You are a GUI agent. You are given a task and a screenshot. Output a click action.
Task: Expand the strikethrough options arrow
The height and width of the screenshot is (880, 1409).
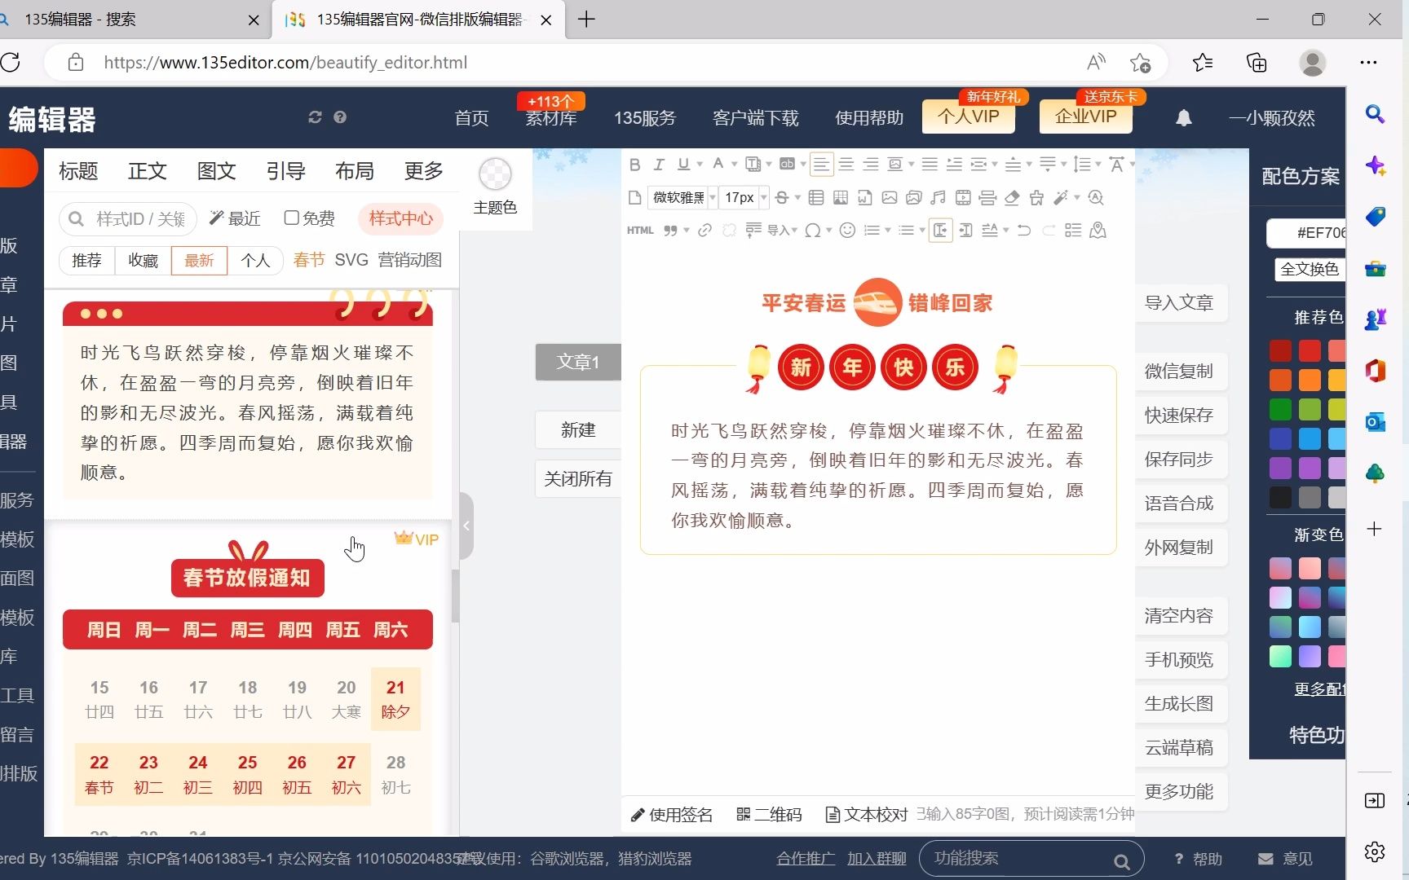tap(797, 197)
